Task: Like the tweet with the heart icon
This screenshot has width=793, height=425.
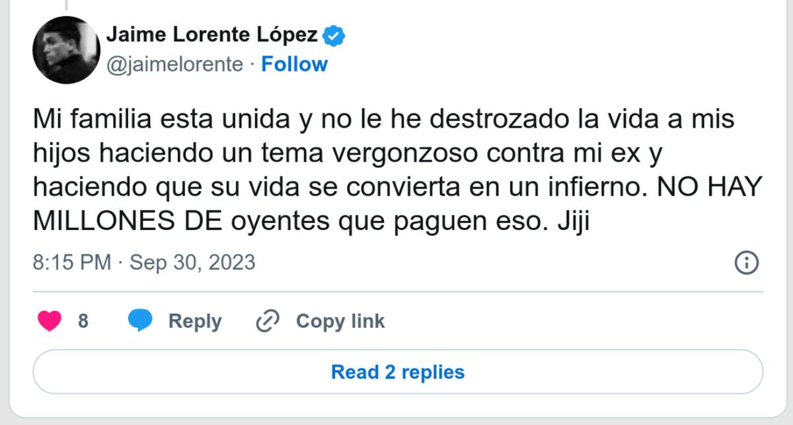Action: 50,322
